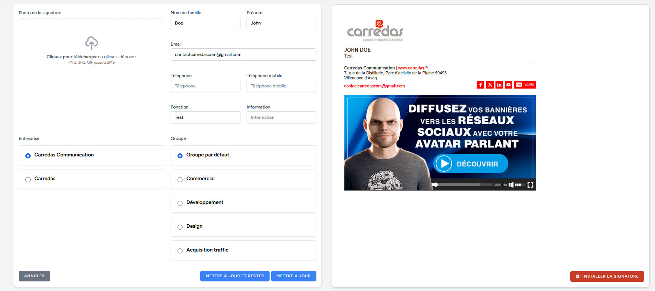Open the X (Twitter) social icon

pyautogui.click(x=490, y=85)
